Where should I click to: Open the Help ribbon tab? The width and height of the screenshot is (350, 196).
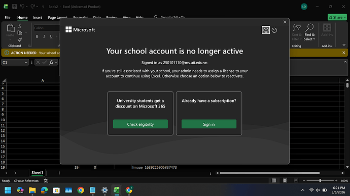tap(139, 17)
